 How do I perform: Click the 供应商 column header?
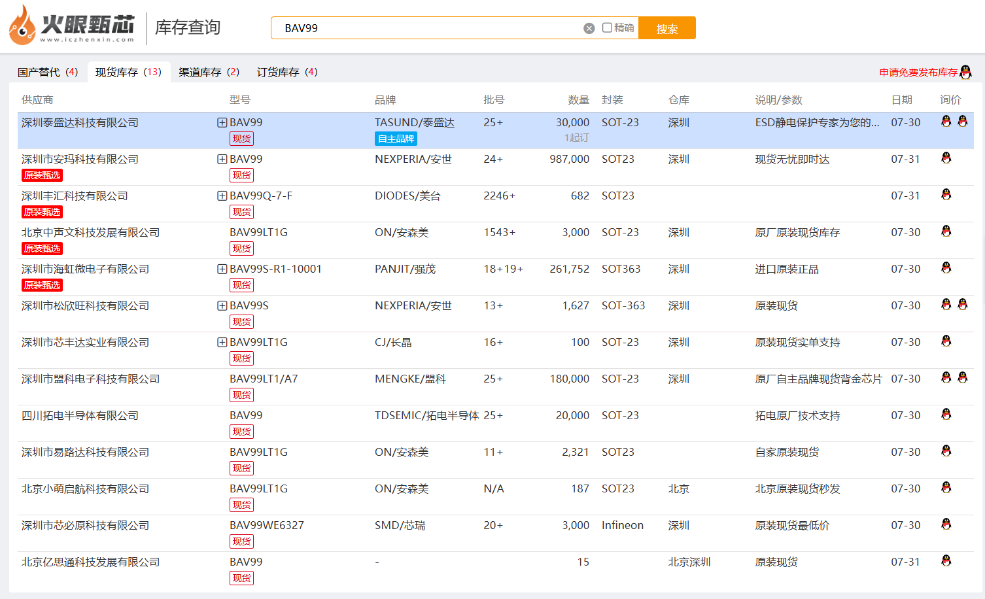pyautogui.click(x=37, y=99)
